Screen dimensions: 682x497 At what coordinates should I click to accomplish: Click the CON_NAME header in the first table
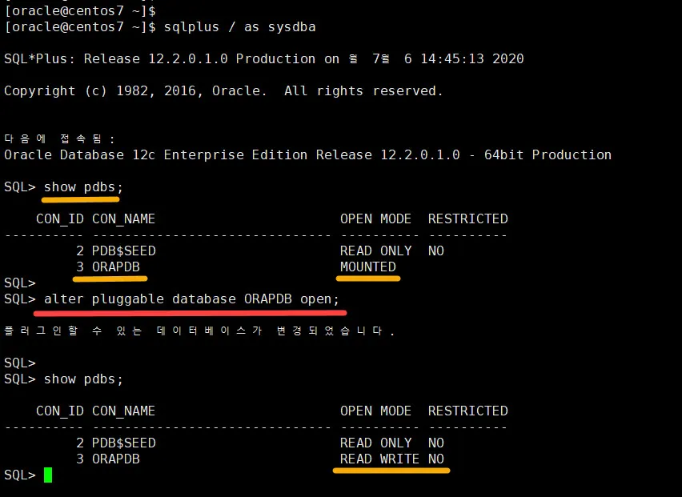coord(123,218)
